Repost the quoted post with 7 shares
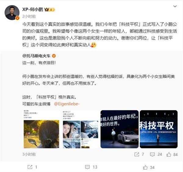 139,154
